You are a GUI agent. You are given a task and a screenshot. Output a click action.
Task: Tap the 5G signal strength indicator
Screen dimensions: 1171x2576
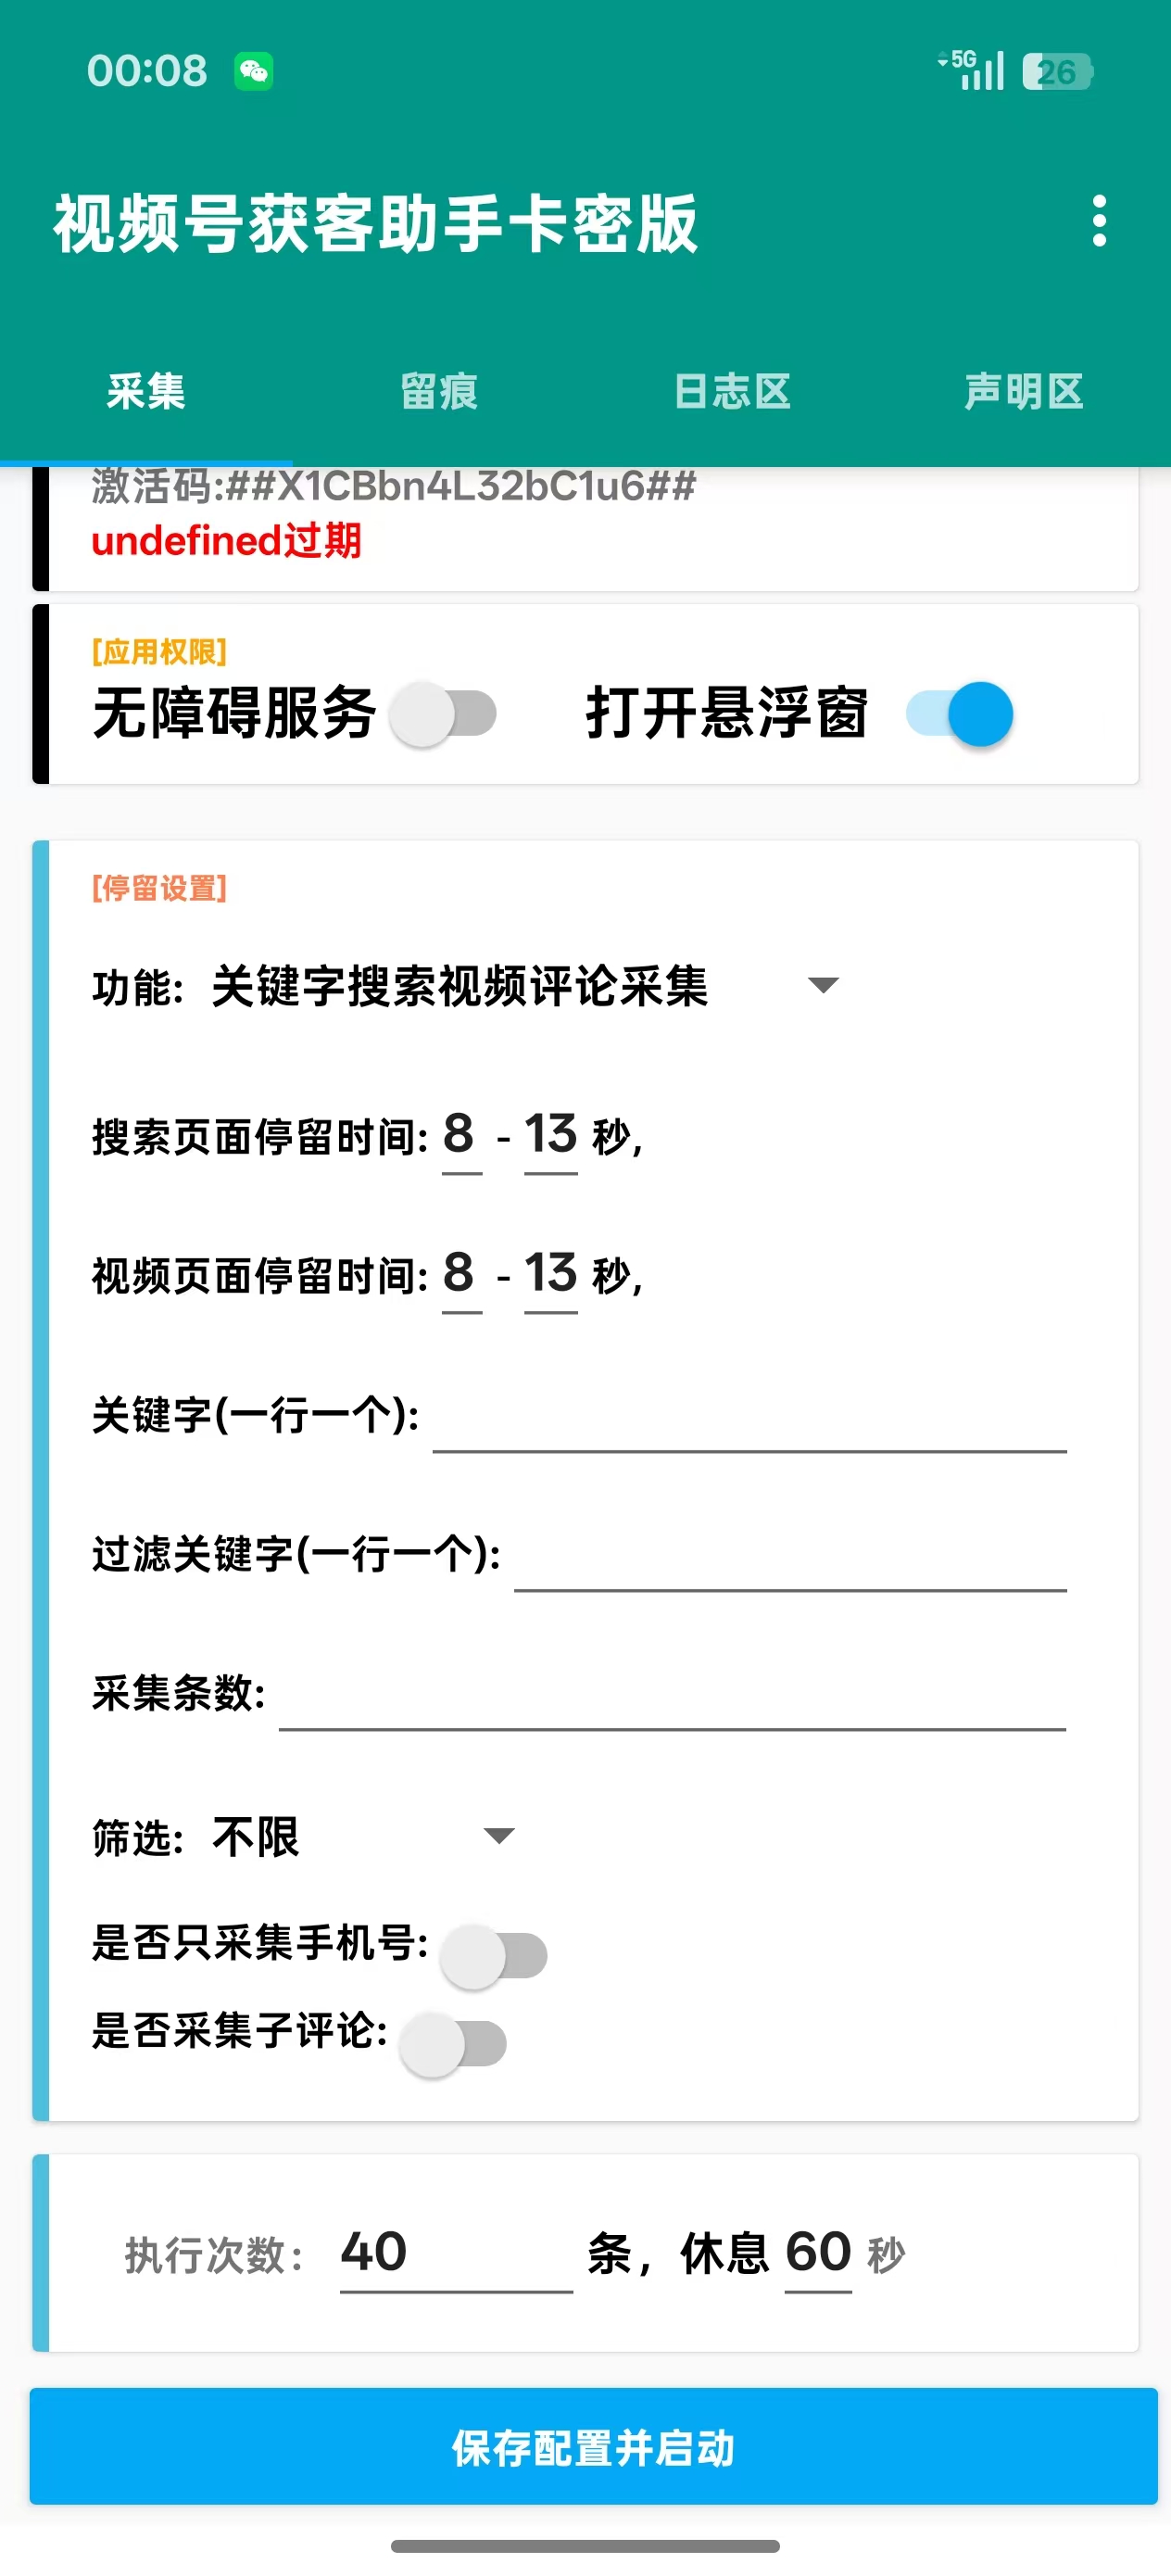(x=973, y=70)
